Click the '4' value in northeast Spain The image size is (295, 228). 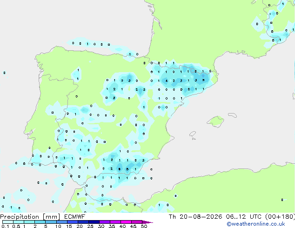click(x=167, y=81)
